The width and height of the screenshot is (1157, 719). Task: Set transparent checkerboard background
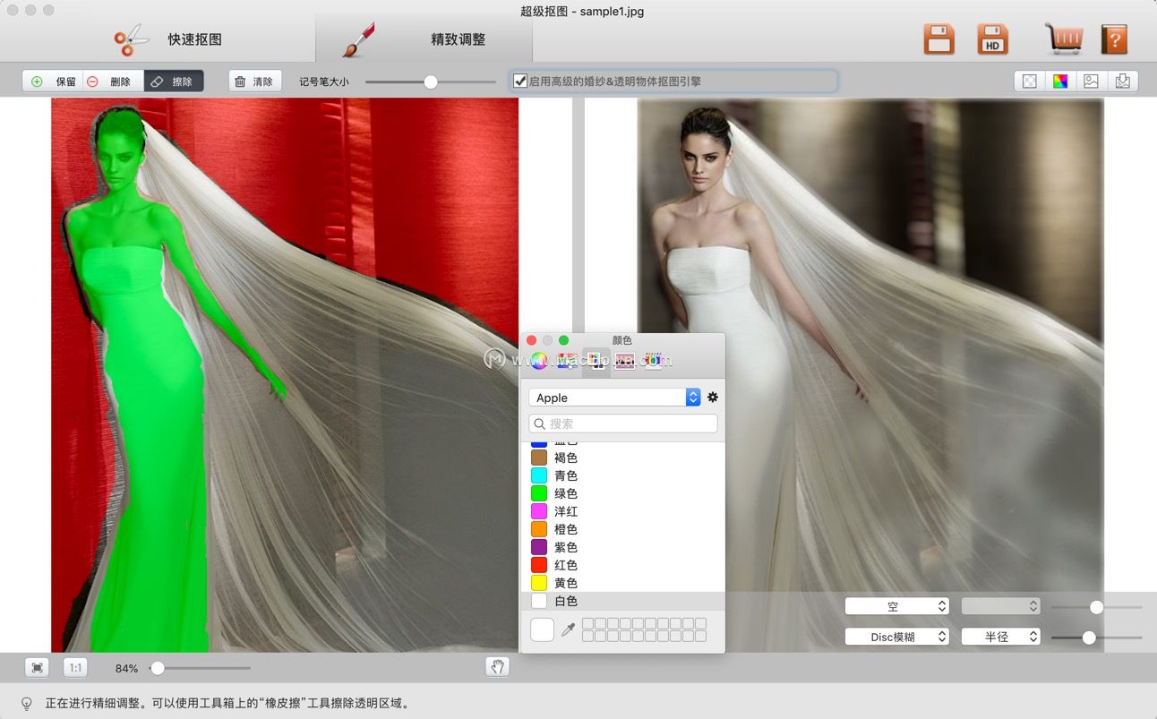pos(1030,81)
